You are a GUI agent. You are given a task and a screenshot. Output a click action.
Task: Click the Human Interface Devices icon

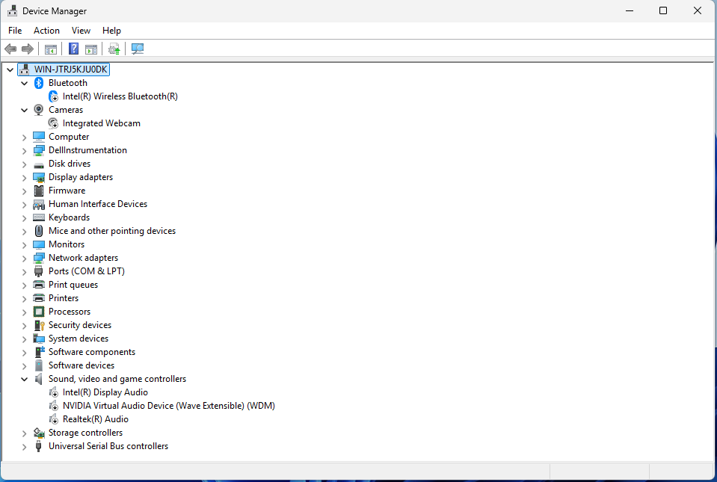click(39, 204)
